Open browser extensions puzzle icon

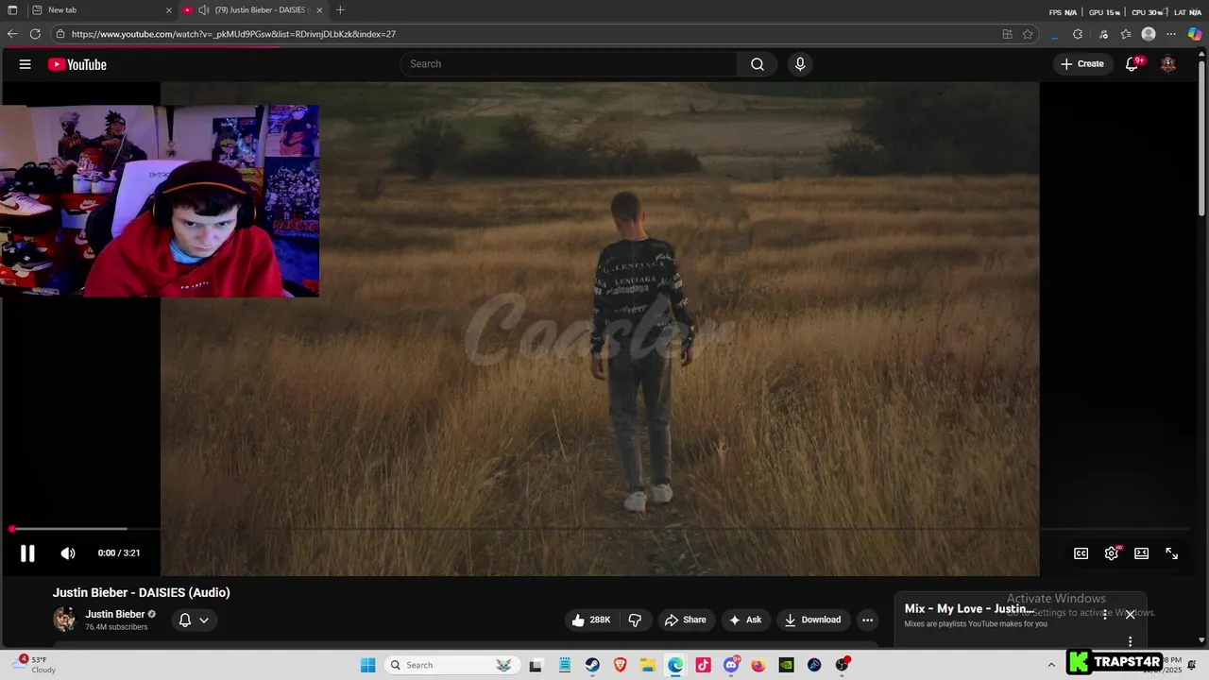click(x=1078, y=34)
